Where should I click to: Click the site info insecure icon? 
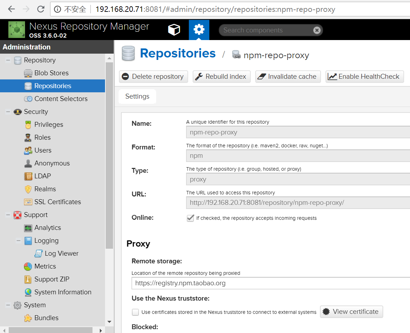tap(57, 9)
